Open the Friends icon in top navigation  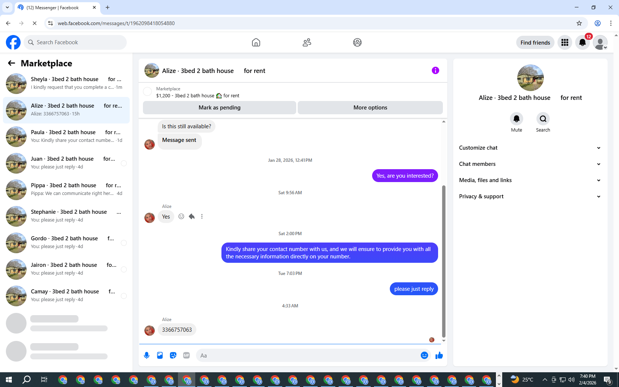(x=307, y=42)
